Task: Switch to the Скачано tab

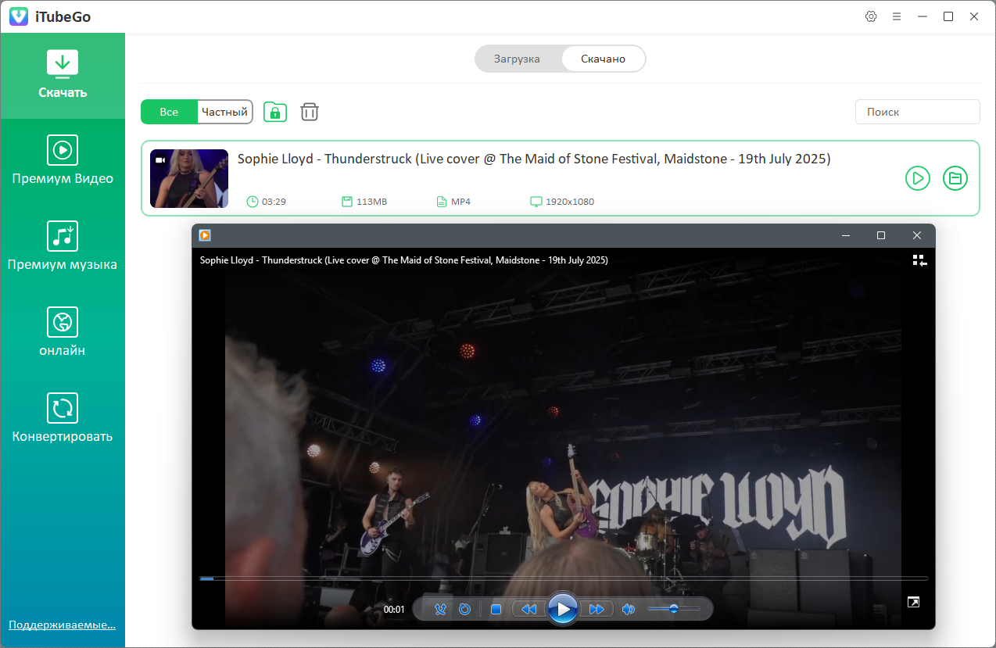Action: [603, 59]
